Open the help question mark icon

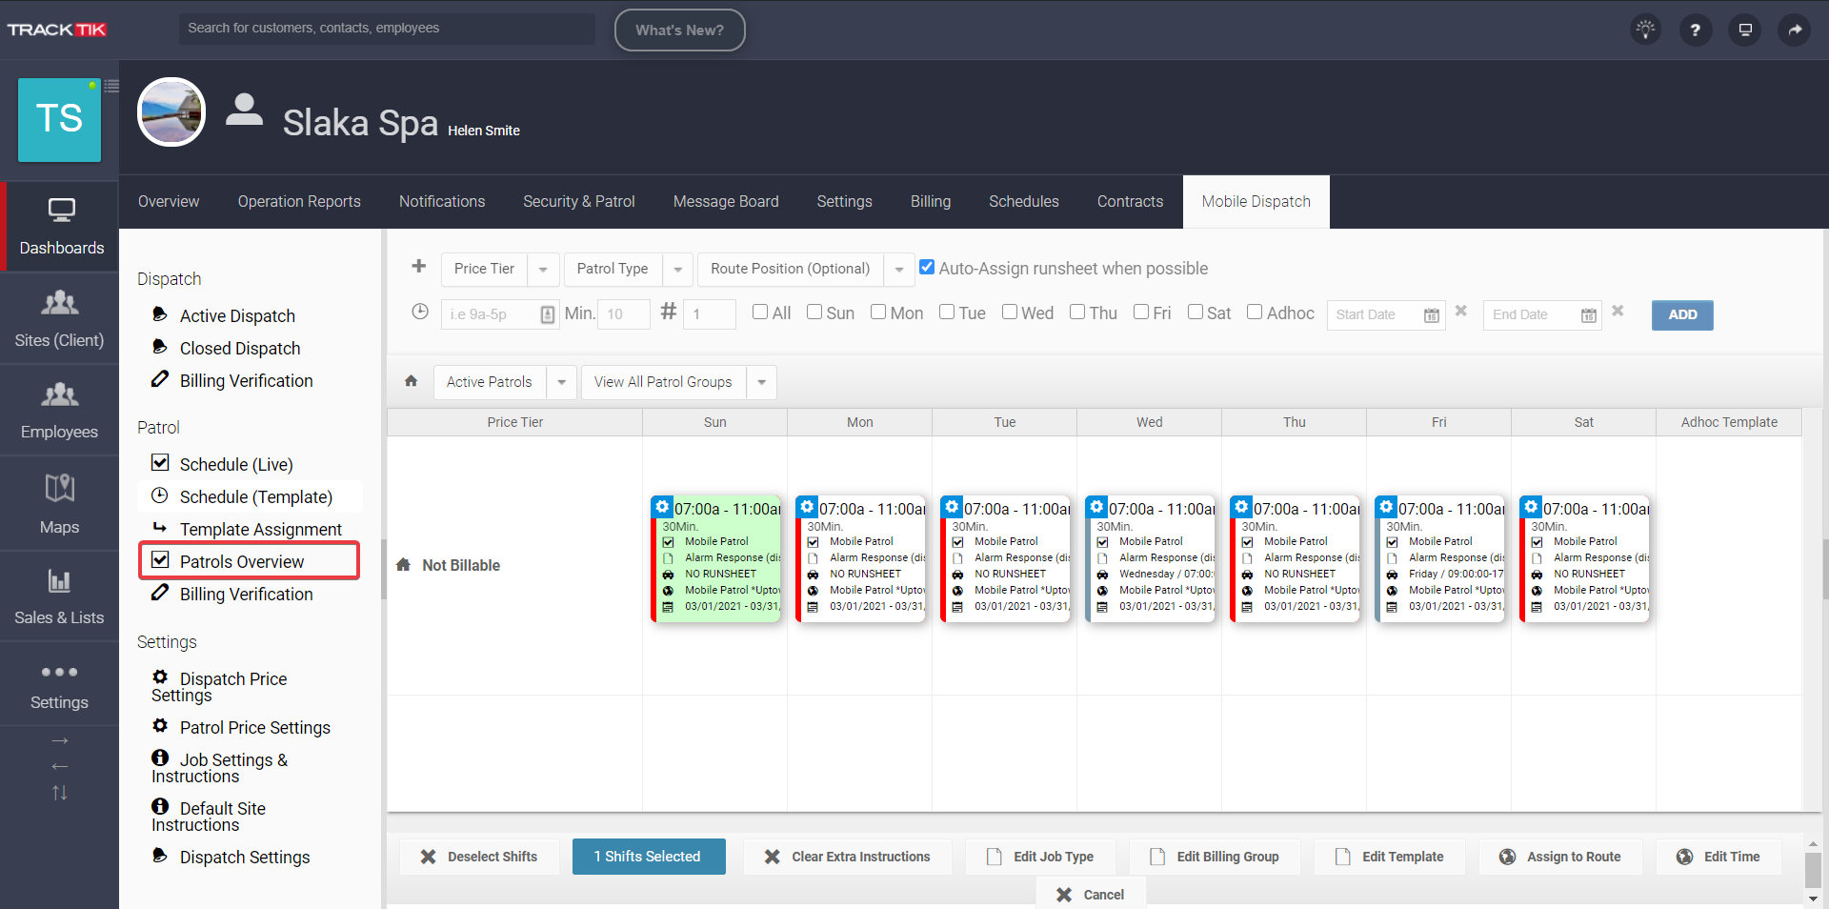(x=1695, y=30)
